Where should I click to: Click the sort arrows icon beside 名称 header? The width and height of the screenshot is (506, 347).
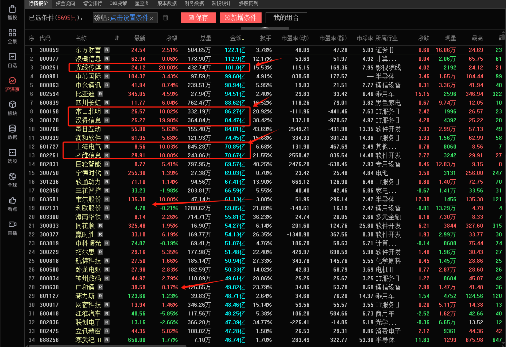pos(117,38)
